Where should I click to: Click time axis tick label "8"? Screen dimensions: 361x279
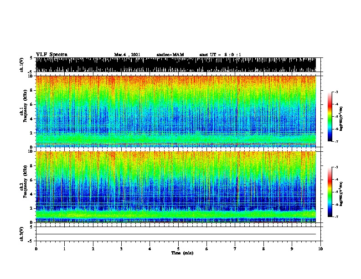pos(263,249)
